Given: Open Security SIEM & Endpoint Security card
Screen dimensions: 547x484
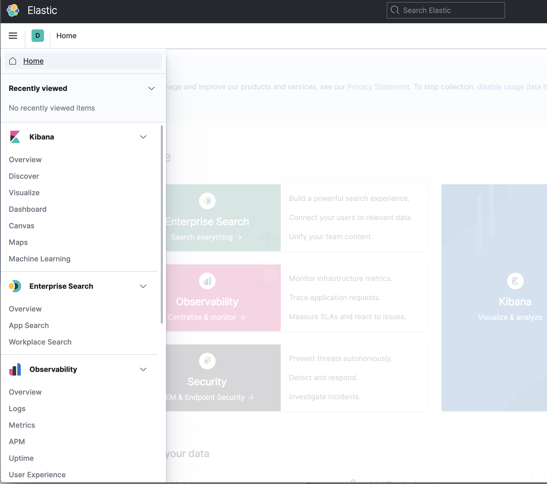Looking at the screenshot, I should [x=223, y=378].
